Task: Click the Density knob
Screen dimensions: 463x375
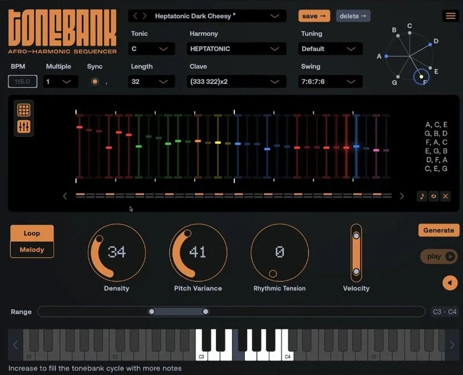Action: click(117, 253)
